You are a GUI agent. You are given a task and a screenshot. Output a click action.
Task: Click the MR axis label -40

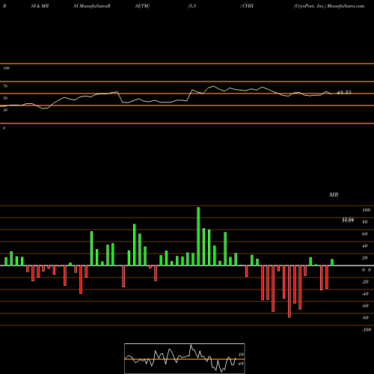[x=365, y=294]
